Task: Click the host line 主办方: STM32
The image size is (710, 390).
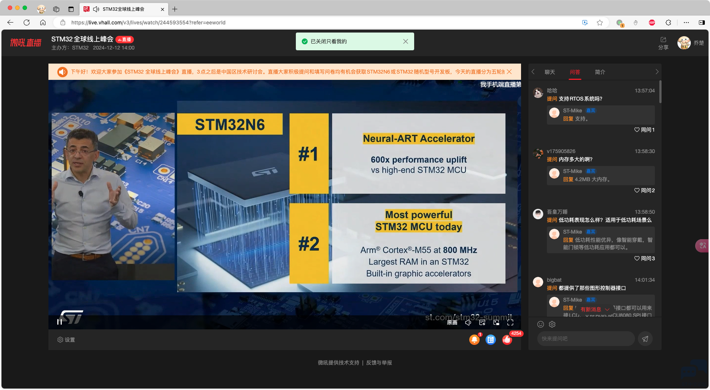Action: coord(70,48)
